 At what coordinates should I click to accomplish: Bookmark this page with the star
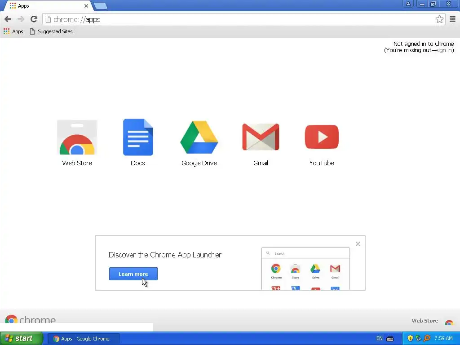pos(439,19)
